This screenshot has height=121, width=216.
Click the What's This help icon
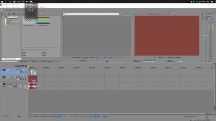(x=43, y=10)
